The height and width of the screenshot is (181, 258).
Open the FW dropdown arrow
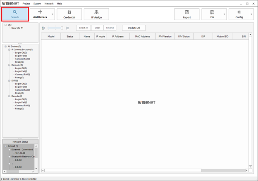pos(224,14)
